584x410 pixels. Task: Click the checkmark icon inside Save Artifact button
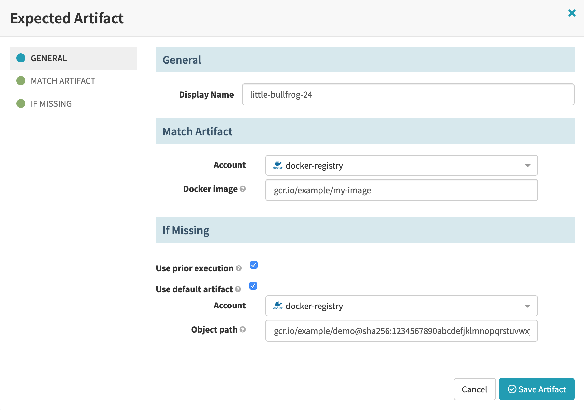pyautogui.click(x=512, y=389)
